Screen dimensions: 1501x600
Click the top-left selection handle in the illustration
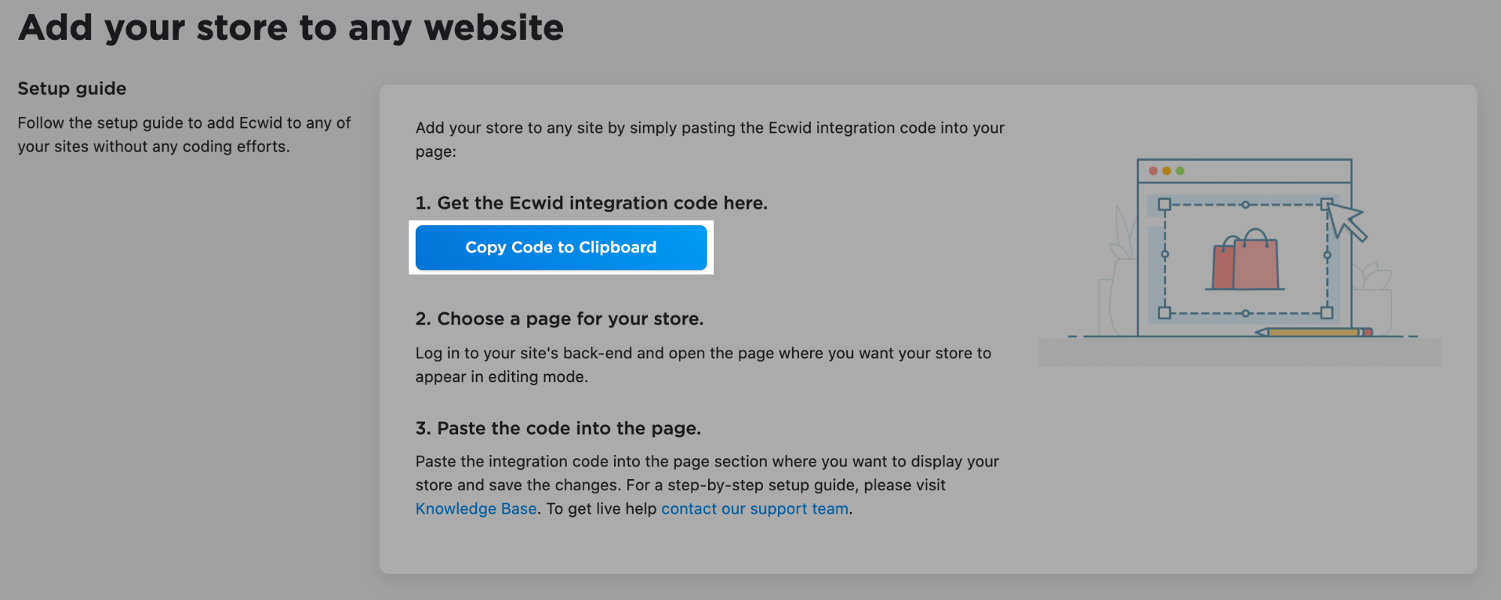coord(1164,204)
